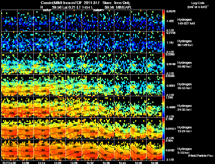The image size is (215, 164).
Task: Select the Hydrogen 35-55 keV panel at 15:20
Action: click(x=58, y=85)
